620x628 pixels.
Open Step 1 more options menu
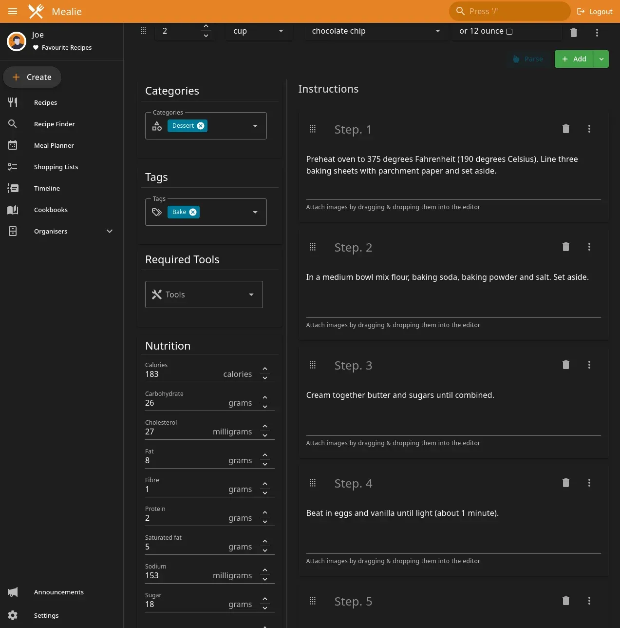[589, 129]
